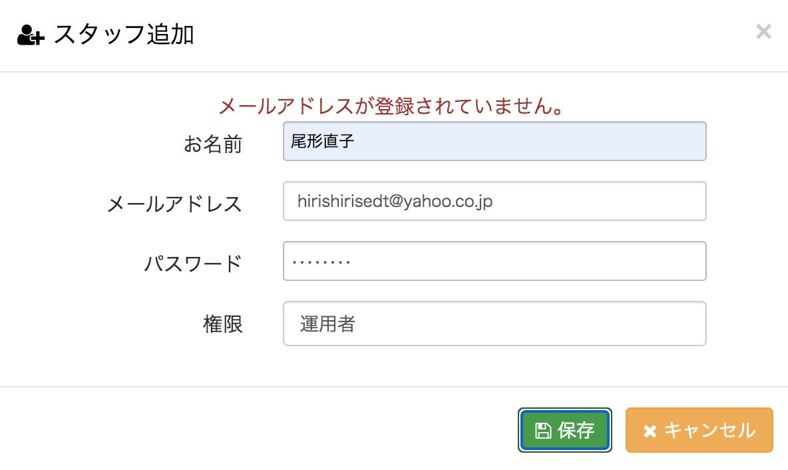Select the 運用者 value text
788x470 pixels.
(x=327, y=324)
